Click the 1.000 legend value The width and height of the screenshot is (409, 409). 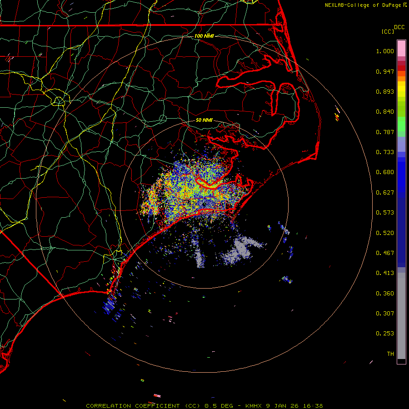click(x=385, y=51)
